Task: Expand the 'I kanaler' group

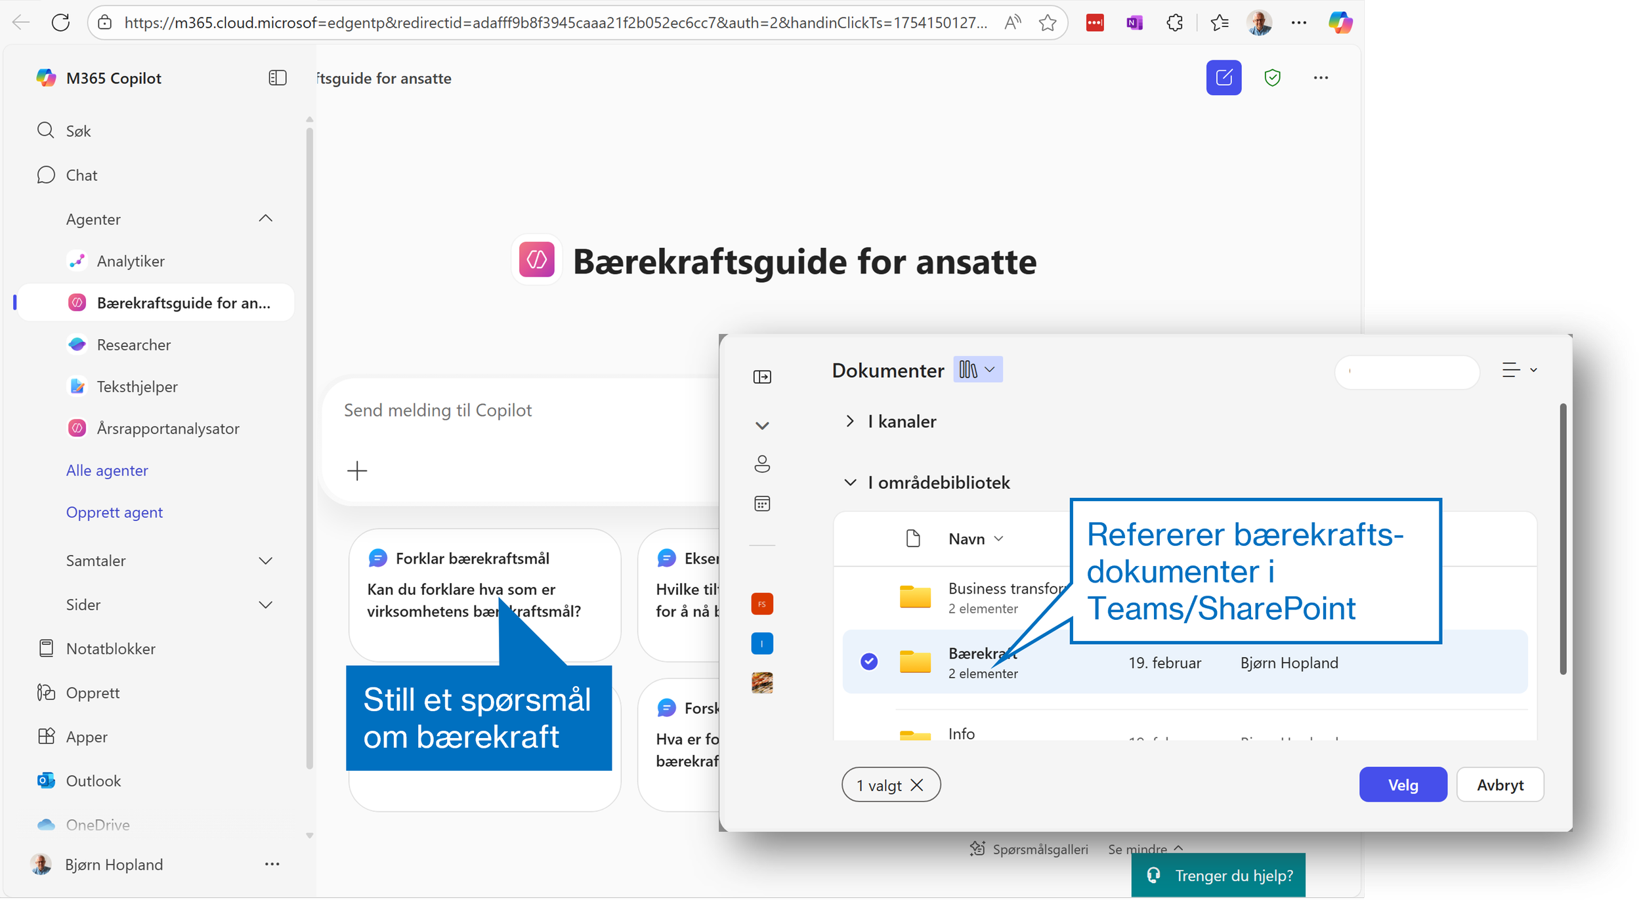Action: (850, 421)
